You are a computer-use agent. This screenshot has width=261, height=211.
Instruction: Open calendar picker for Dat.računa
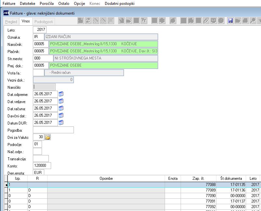tap(61, 108)
